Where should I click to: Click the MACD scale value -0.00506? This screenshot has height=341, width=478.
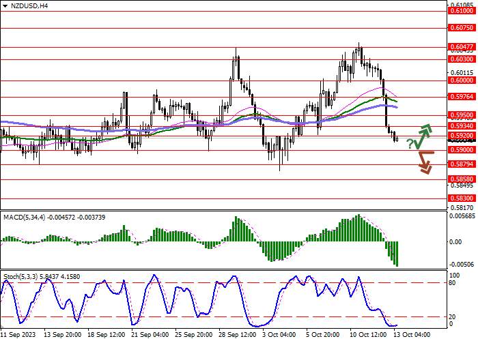[462, 265]
